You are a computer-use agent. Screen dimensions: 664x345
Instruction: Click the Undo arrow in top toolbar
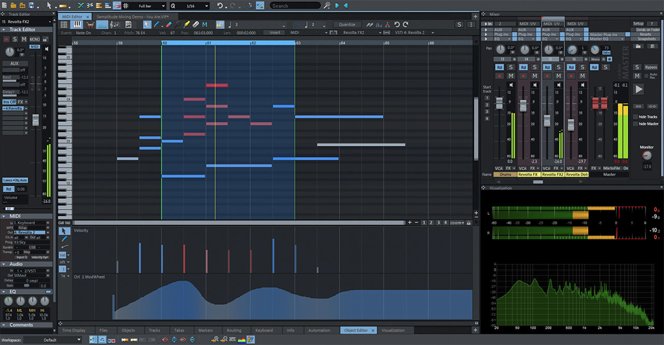point(220,6)
